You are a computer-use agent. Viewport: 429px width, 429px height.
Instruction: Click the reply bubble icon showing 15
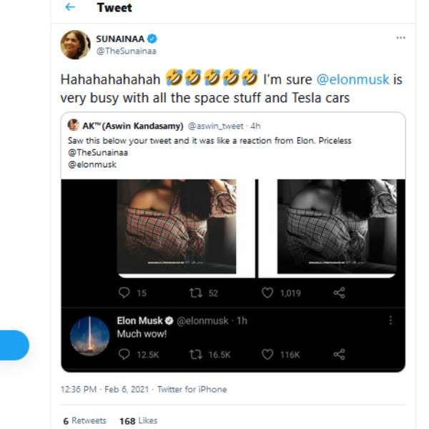tap(124, 292)
